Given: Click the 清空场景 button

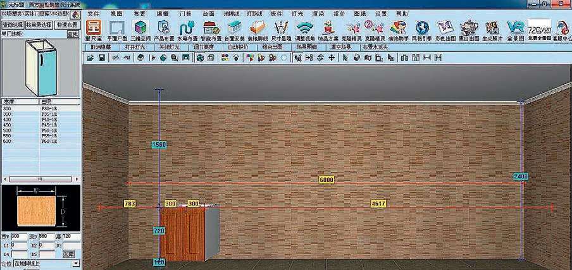Looking at the screenshot, I should click(x=340, y=47).
